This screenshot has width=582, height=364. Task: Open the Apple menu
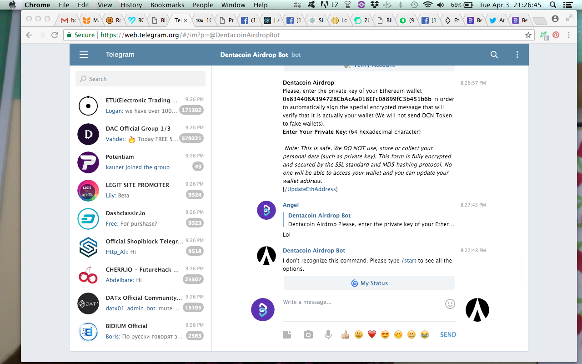(12, 5)
